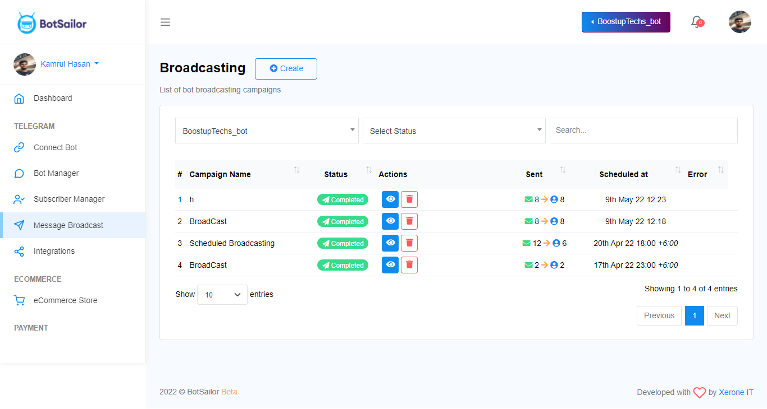The image size is (767, 409).
Task: Delete campaign 'h' with trash icon
Action: click(x=409, y=199)
